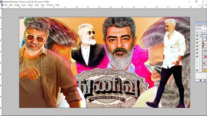Open the Filter menu
The height and width of the screenshot is (116, 207).
coord(37,5)
